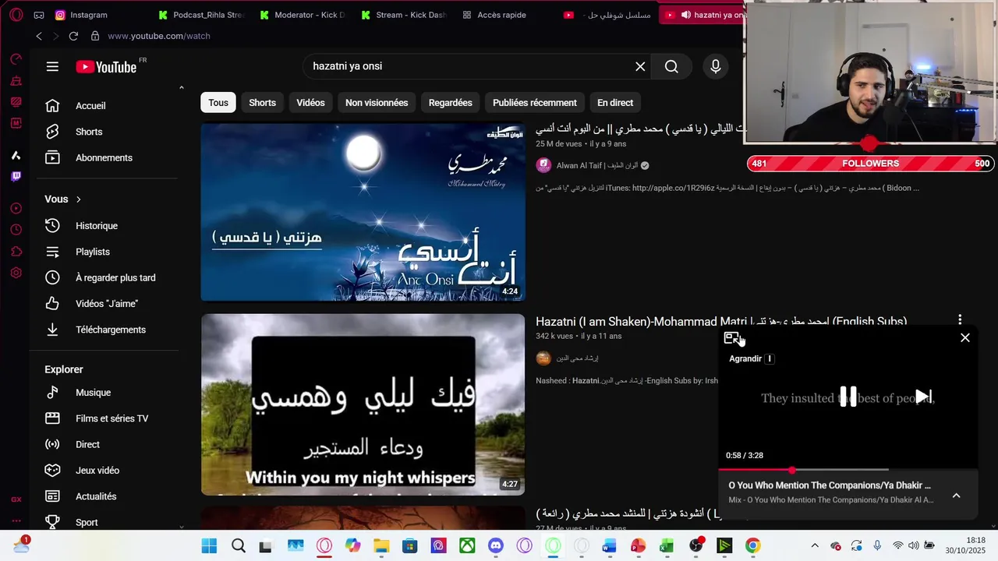Select the Vidéos filter chip

[x=310, y=103]
